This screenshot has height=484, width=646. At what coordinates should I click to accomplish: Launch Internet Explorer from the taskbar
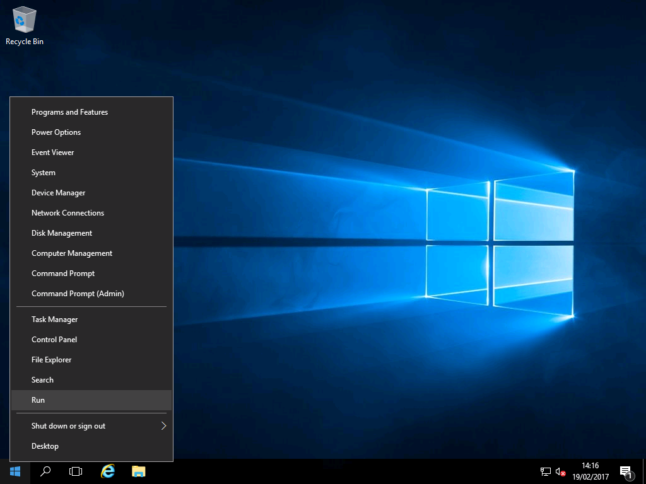coord(107,471)
